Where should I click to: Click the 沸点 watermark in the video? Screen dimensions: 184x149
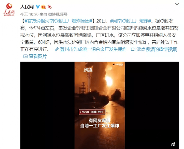(89, 70)
